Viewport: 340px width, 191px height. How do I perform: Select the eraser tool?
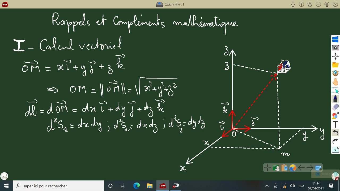tap(335, 107)
